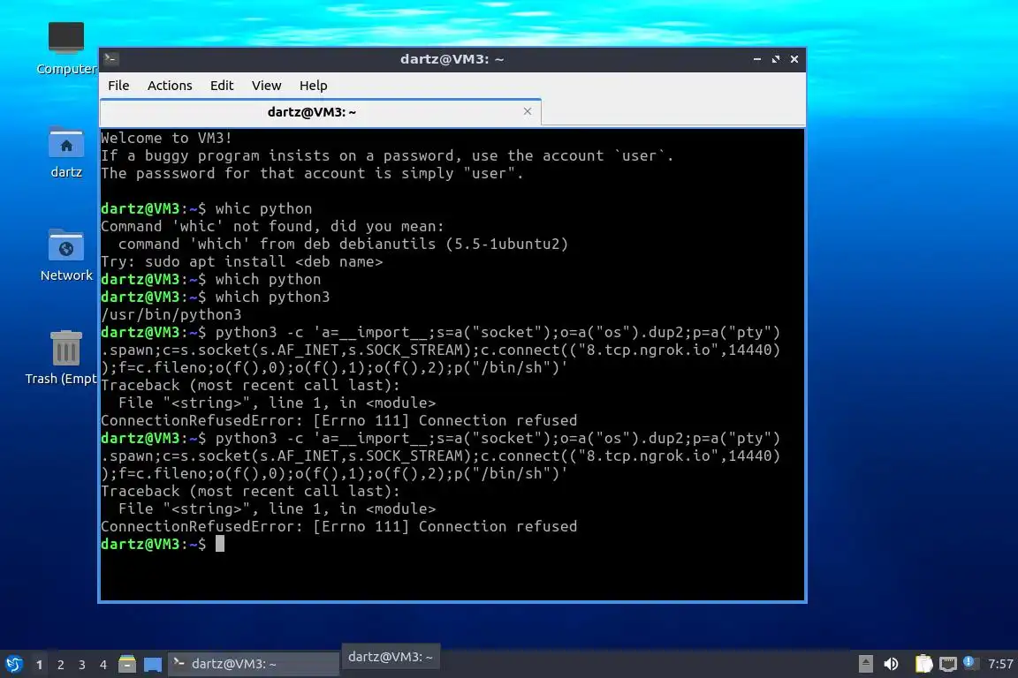Viewport: 1018px width, 678px height.
Task: Open the Actions menu
Action: 170,86
